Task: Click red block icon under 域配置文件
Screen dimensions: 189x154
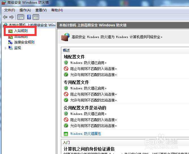Action: (x=66, y=69)
